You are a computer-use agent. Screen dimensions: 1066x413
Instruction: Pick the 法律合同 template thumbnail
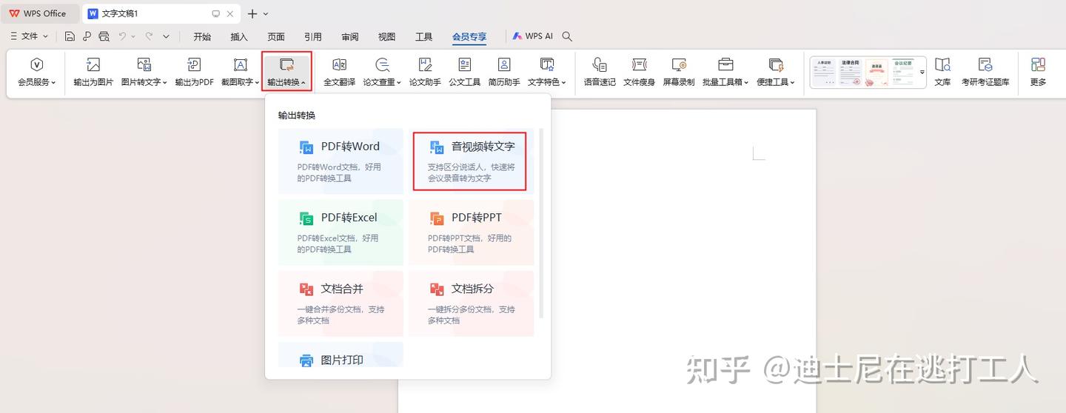(851, 72)
